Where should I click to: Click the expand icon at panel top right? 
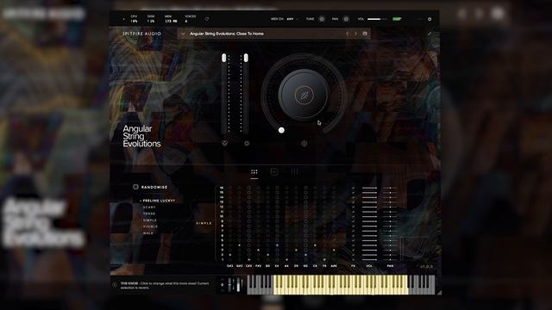430,34
